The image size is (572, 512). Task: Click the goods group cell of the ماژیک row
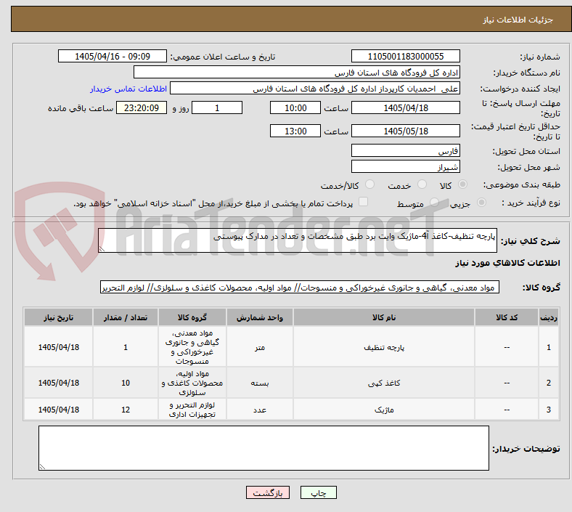point(192,410)
